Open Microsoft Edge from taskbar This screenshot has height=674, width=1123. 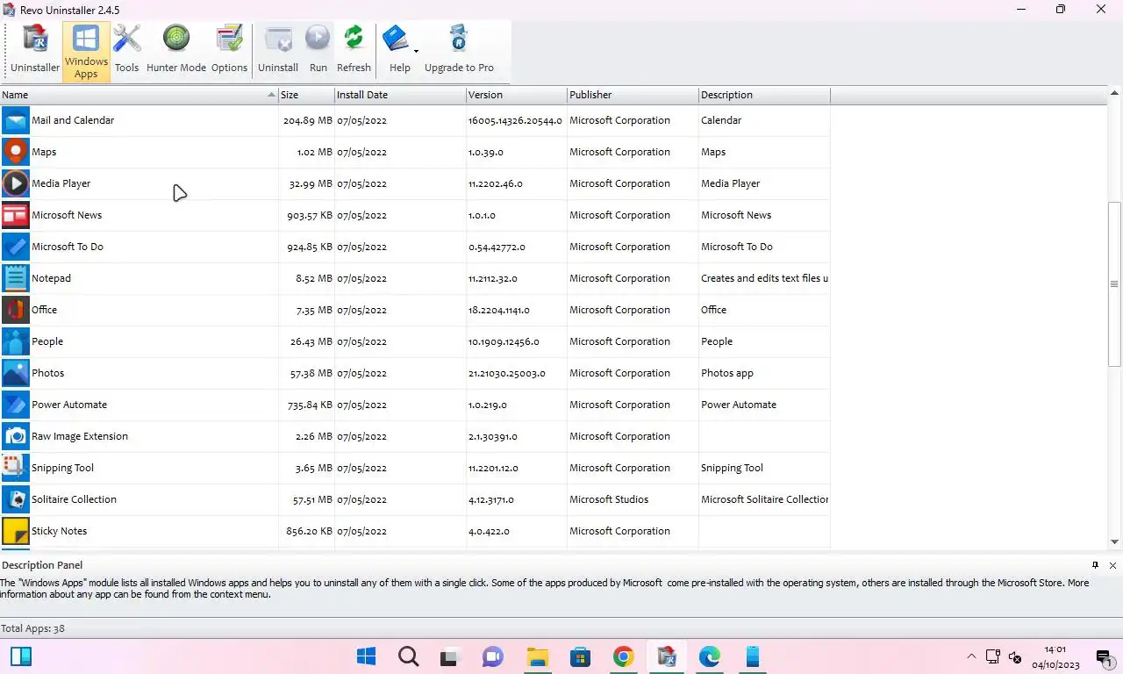click(709, 656)
